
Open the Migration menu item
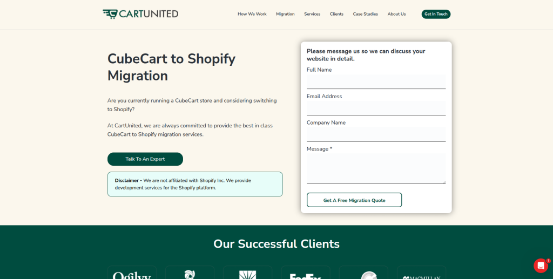pyautogui.click(x=285, y=14)
